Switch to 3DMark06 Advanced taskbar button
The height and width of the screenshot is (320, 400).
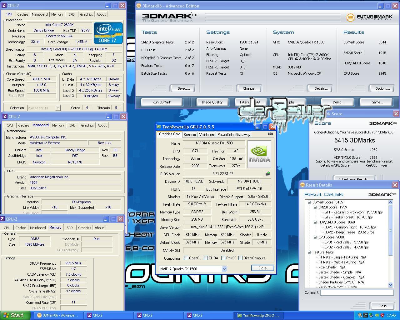[x=58, y=315]
